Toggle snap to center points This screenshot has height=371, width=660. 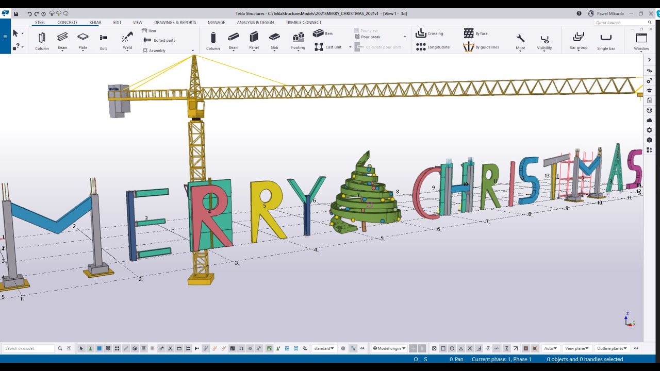452,348
